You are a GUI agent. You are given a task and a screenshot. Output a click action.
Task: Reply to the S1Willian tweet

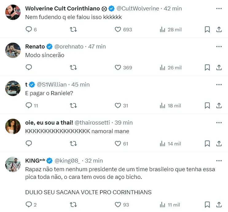29,106
